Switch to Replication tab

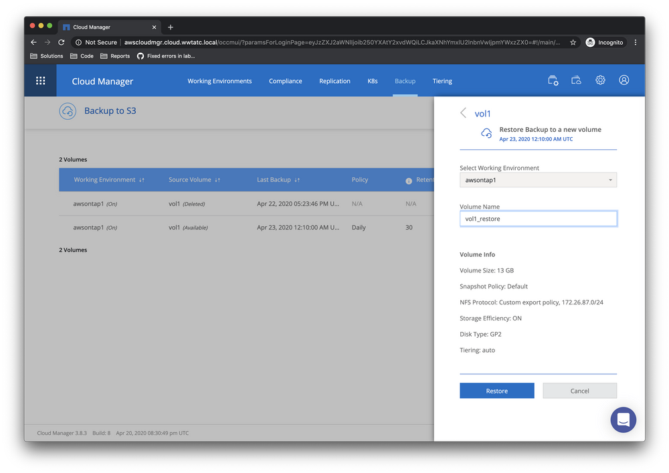tap(334, 81)
